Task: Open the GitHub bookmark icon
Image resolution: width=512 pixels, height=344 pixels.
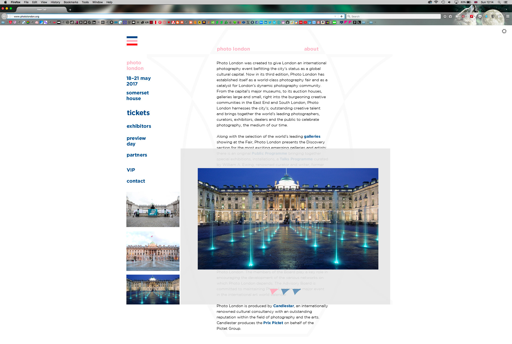Action: click(x=288, y=22)
